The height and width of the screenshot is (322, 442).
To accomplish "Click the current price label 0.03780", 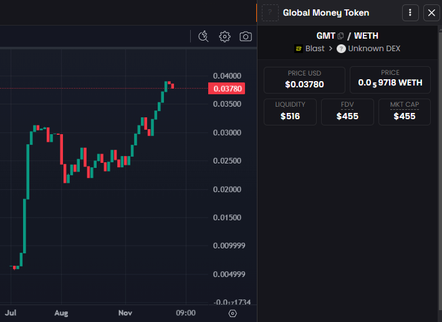I will (x=227, y=89).
